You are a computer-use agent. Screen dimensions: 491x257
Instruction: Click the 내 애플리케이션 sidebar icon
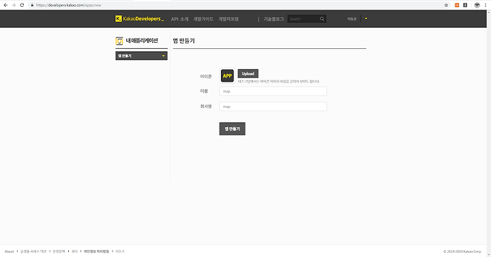click(119, 41)
